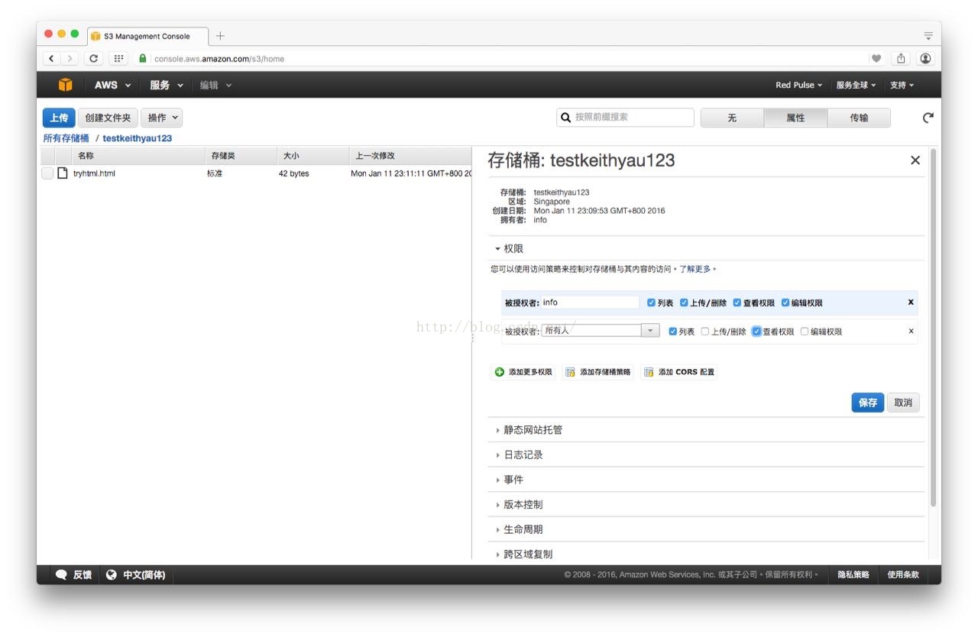Open the browser apps grid icon
978x637 pixels.
pyautogui.click(x=118, y=58)
